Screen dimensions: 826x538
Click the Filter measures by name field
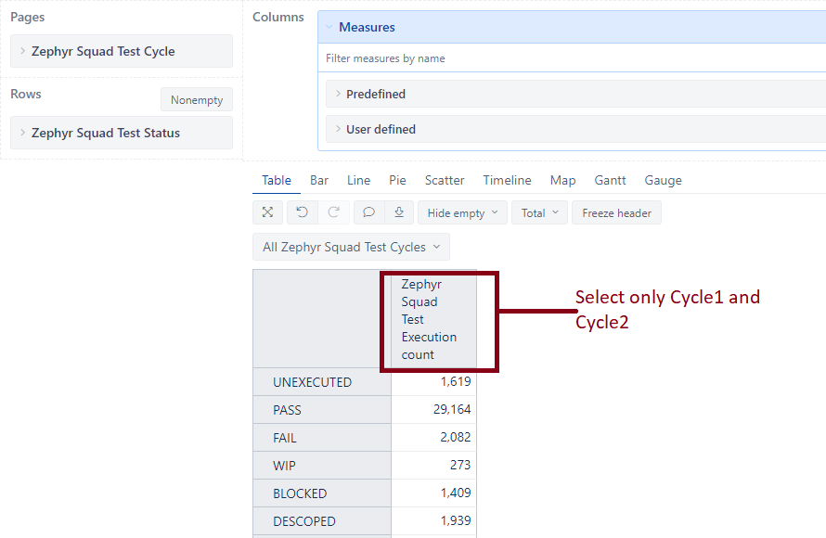[572, 58]
